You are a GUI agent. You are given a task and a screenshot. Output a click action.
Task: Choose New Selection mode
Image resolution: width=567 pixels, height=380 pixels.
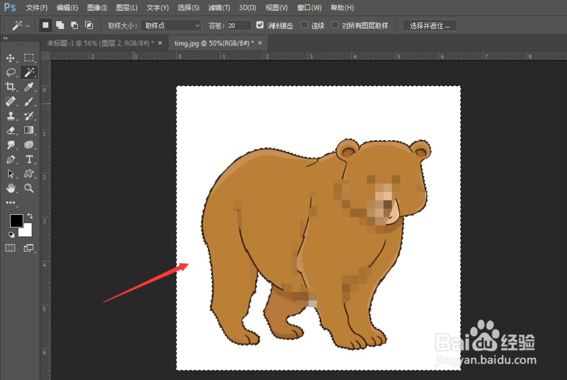tap(45, 26)
